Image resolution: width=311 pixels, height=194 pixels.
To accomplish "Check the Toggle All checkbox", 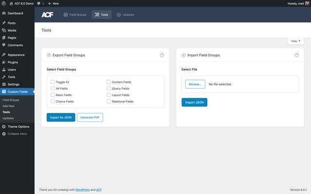I will coord(52,82).
